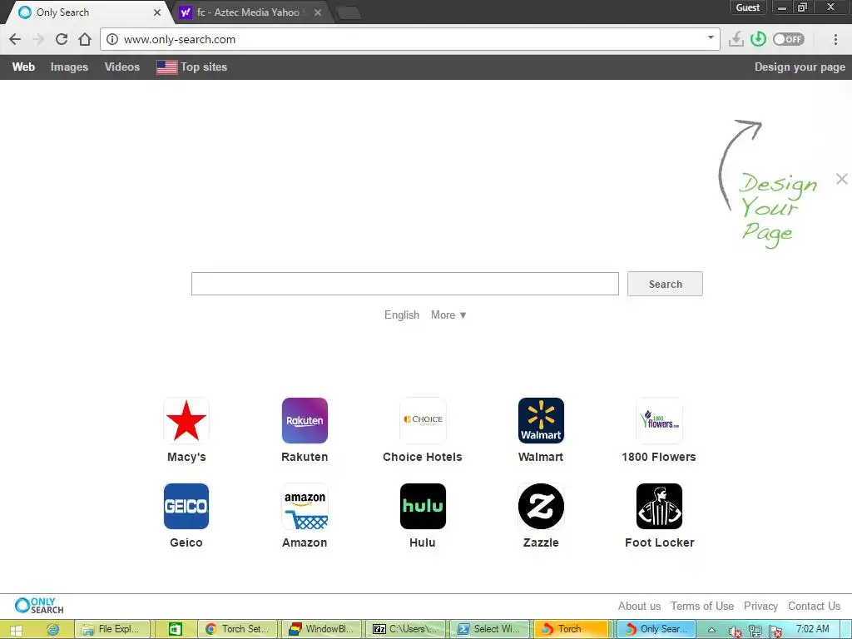The height and width of the screenshot is (639, 852).
Task: Open the Geico shortcut icon
Action: click(x=186, y=506)
